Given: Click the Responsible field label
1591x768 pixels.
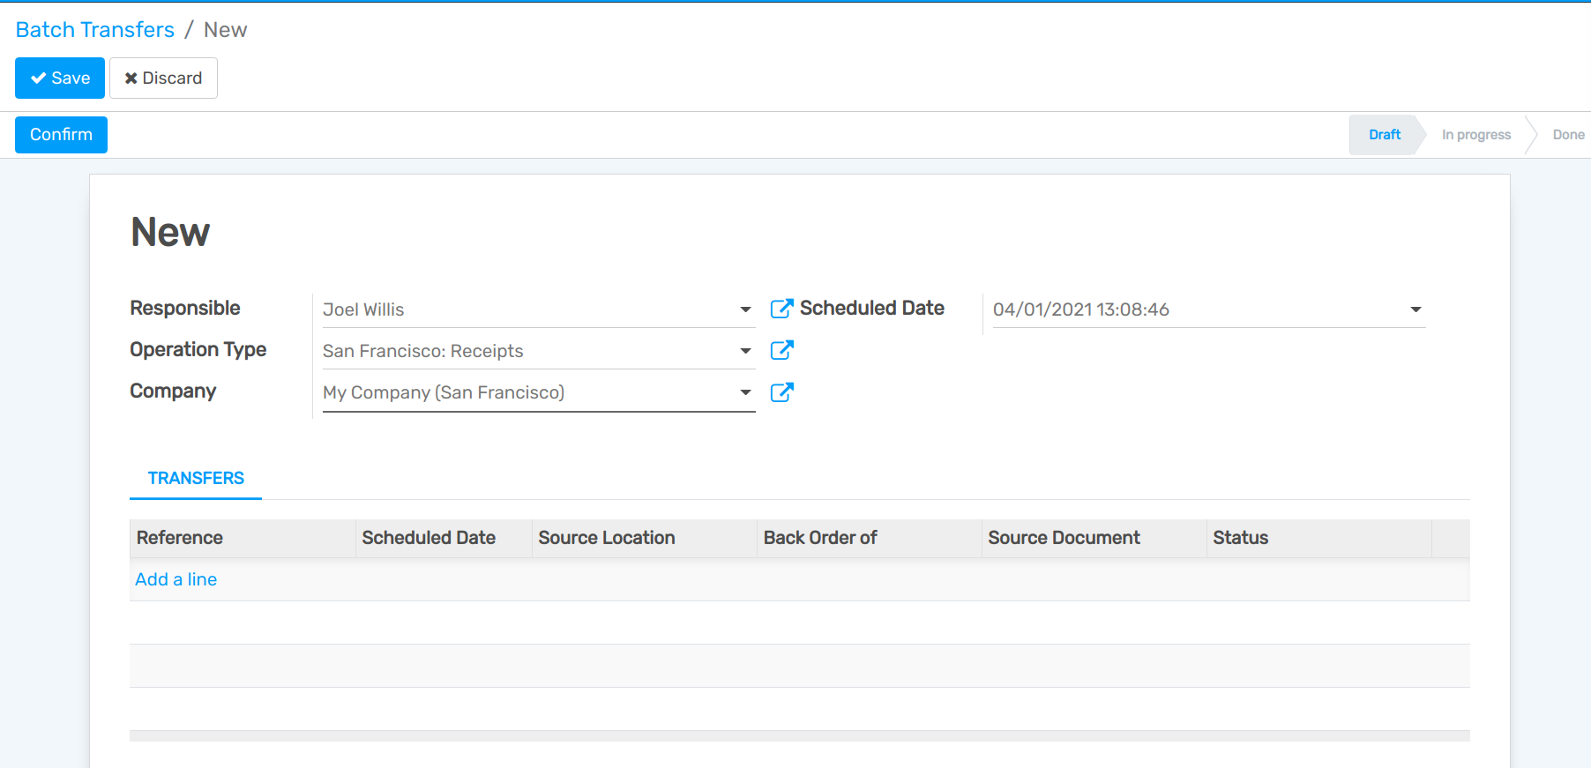Looking at the screenshot, I should (185, 308).
